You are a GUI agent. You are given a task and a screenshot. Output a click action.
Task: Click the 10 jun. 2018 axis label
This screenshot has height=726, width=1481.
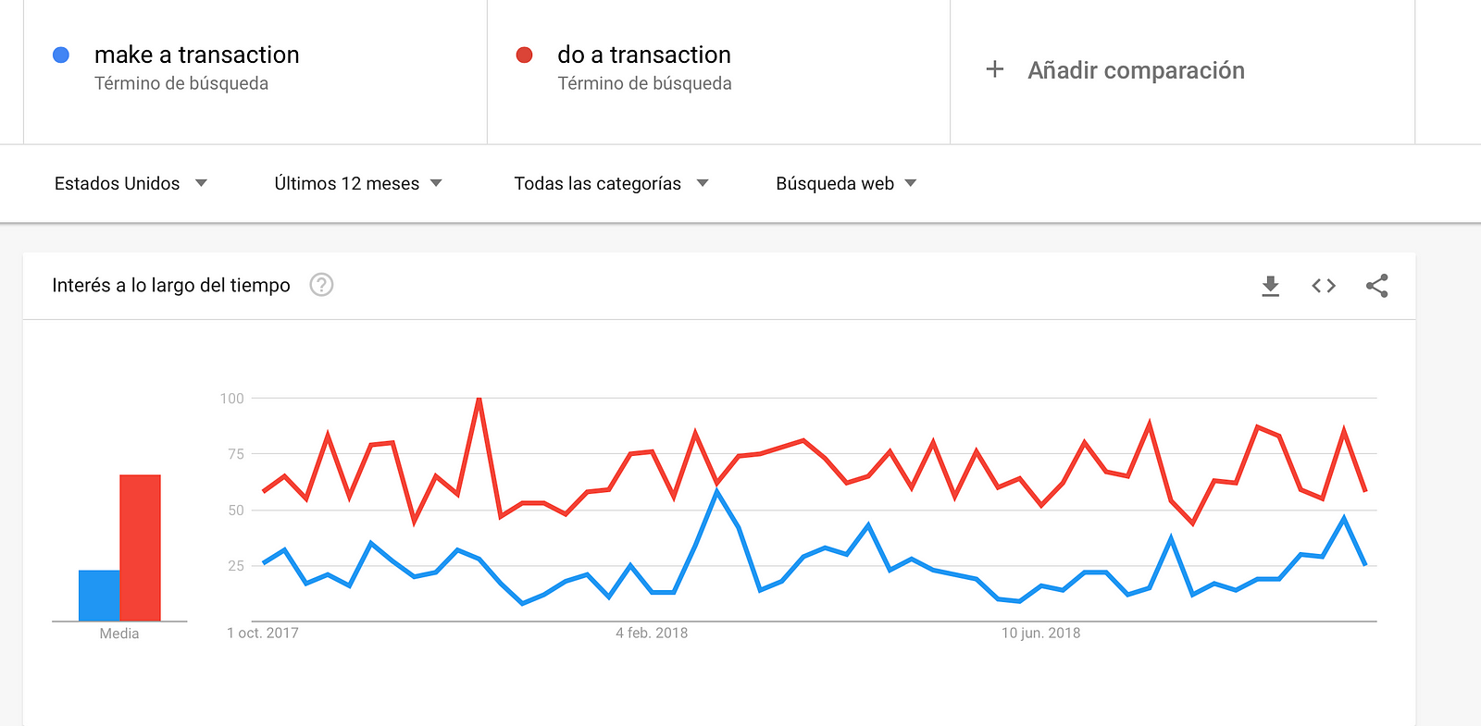1040,633
